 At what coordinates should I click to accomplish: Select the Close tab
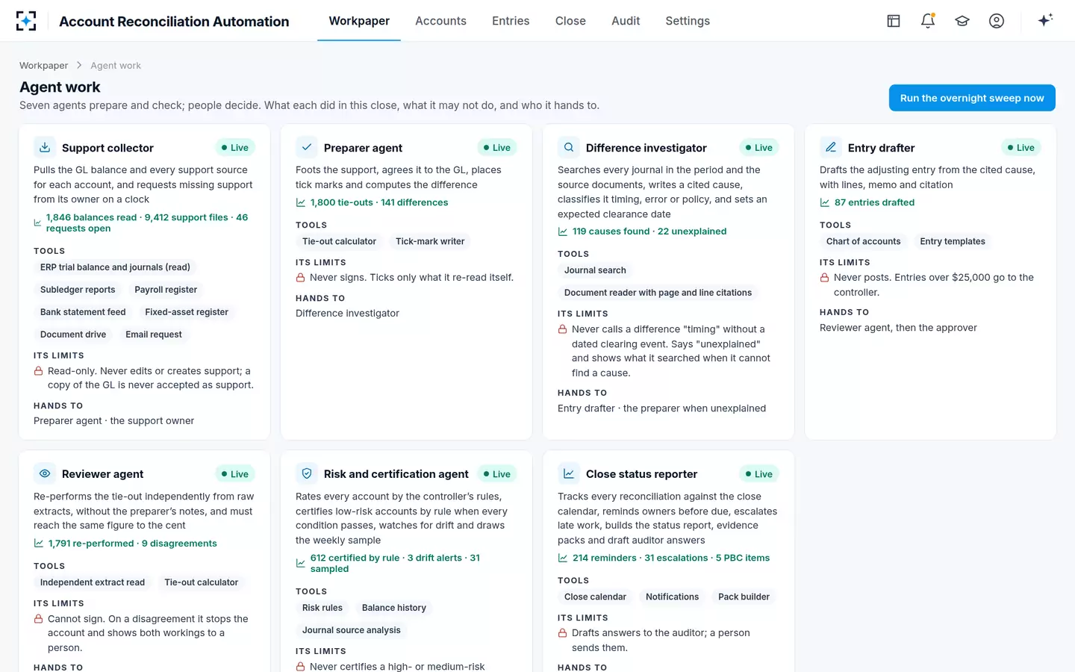570,21
